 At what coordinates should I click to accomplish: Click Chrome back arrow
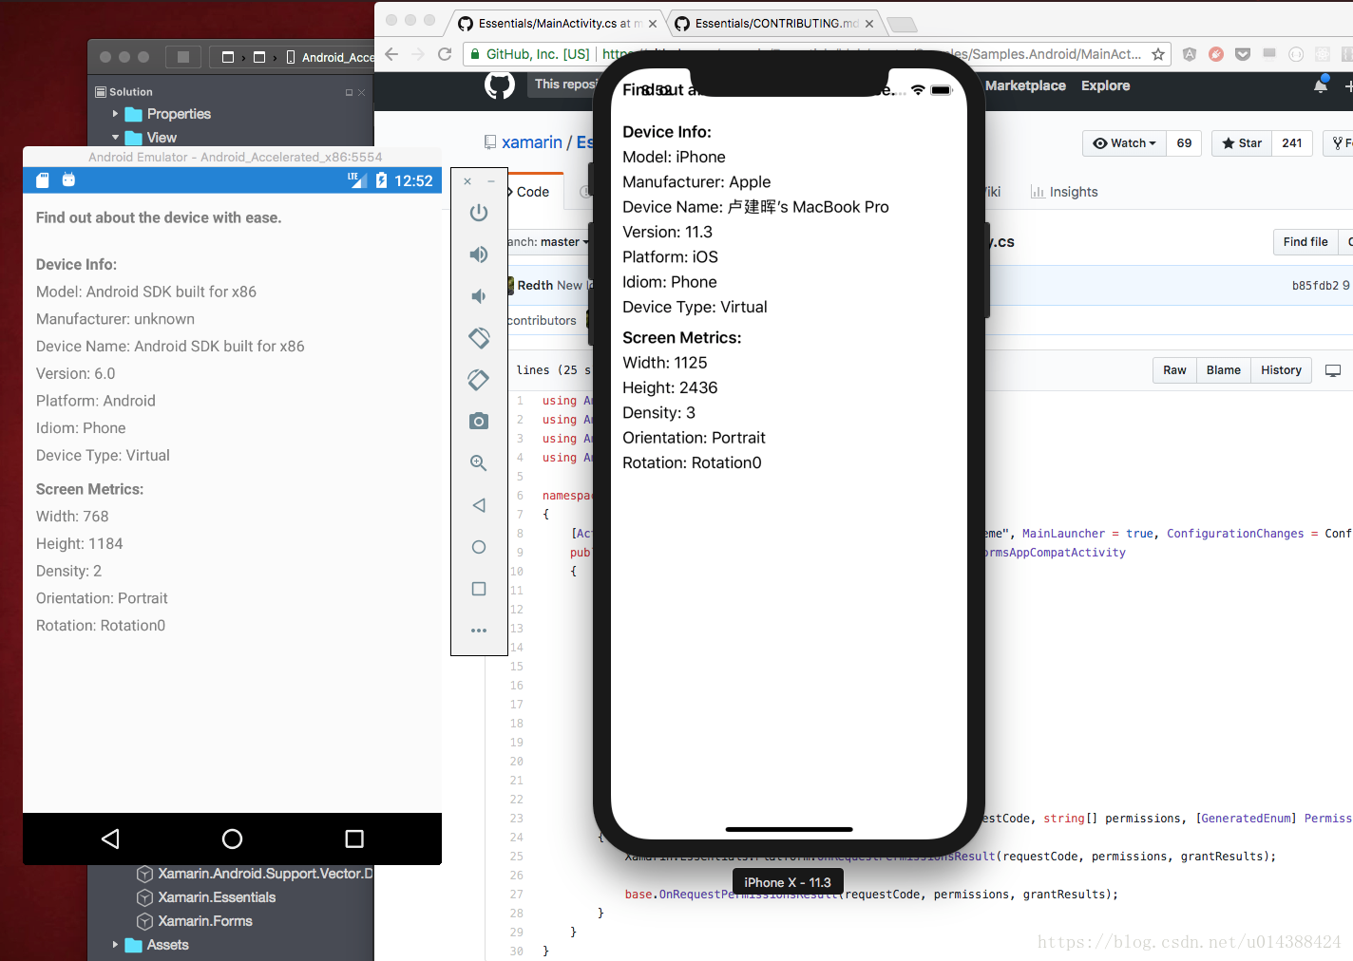(x=391, y=54)
